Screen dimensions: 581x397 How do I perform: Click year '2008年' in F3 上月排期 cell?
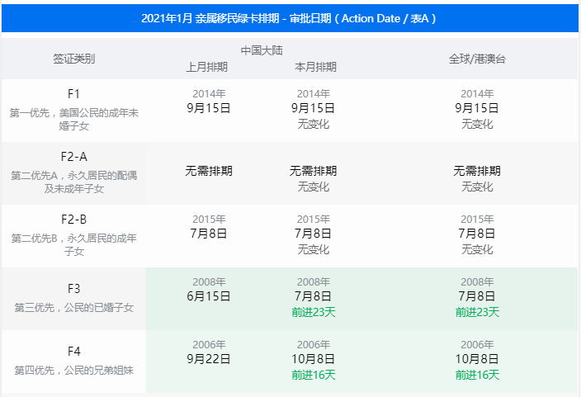coord(209,281)
